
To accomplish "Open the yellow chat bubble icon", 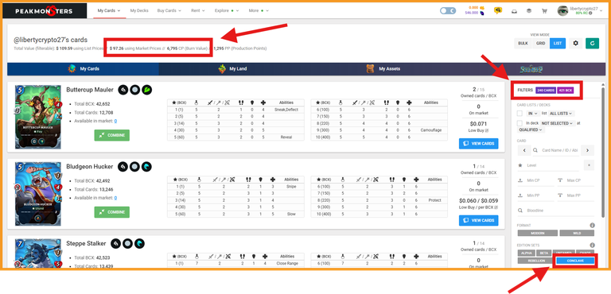I will pos(498,10).
